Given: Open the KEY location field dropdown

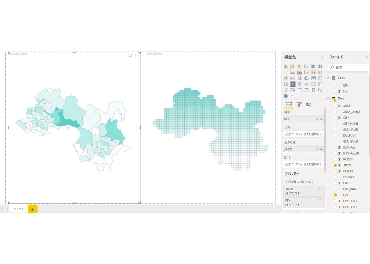Looking at the screenshot, I should (x=317, y=119).
